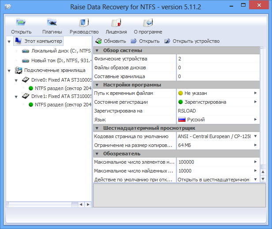Open arrow menu for Язык row
Image resolution: width=272 pixels, height=229 pixels.
pos(255,120)
